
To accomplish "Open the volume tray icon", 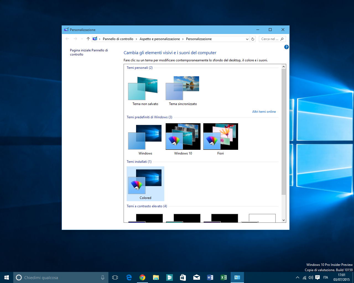I will (311, 277).
